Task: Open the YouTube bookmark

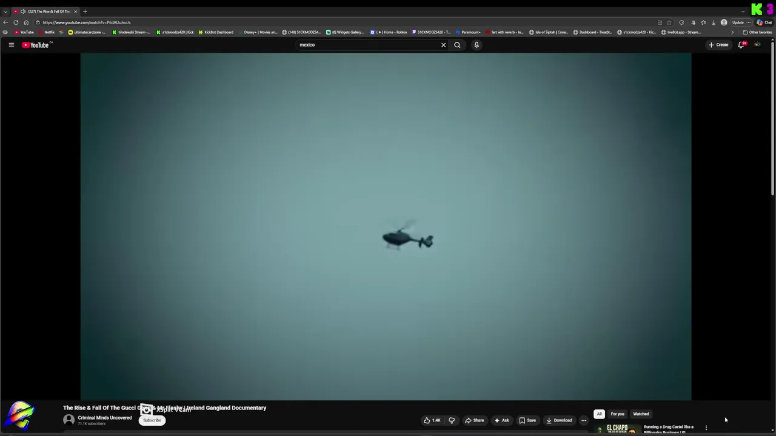Action: [x=24, y=32]
